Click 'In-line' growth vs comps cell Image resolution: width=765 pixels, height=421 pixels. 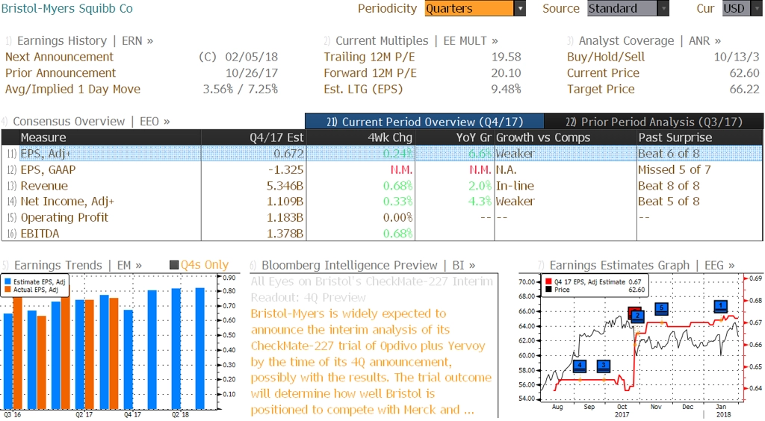coord(515,186)
